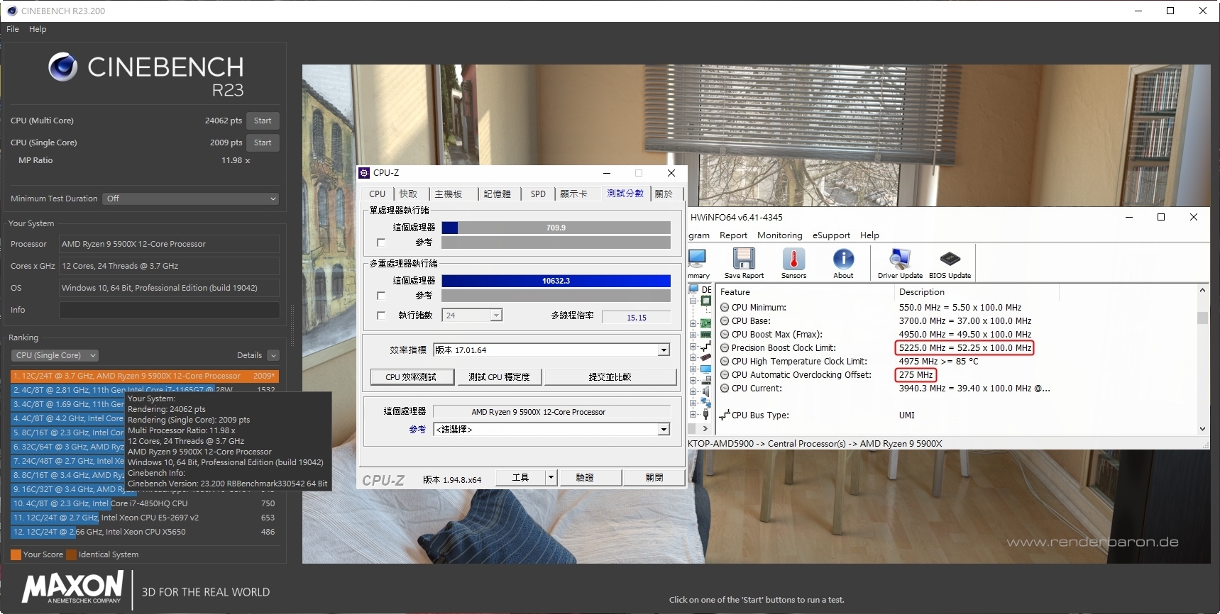
Task: Tick the single-thread 參考 checkbox in CPU-Z
Action: (x=381, y=242)
